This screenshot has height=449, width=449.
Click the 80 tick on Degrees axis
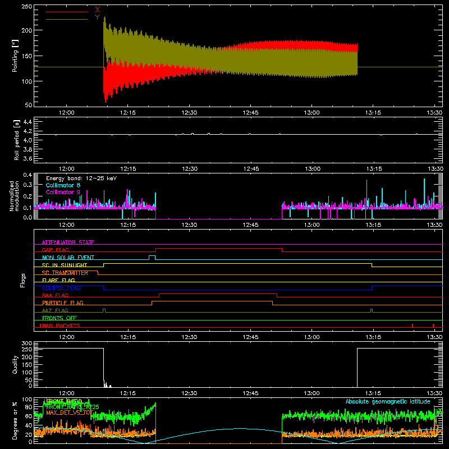pos(29,407)
